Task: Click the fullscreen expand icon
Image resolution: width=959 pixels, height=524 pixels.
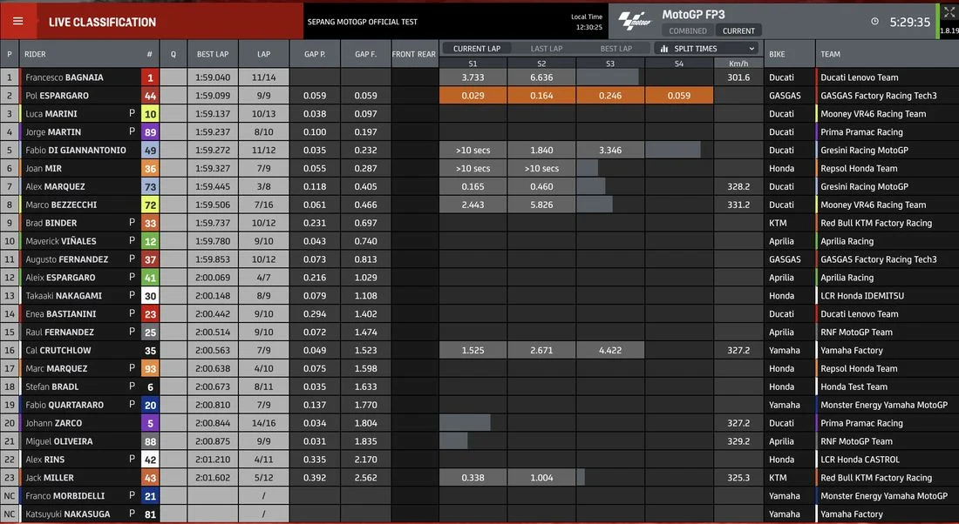Action: click(x=949, y=12)
